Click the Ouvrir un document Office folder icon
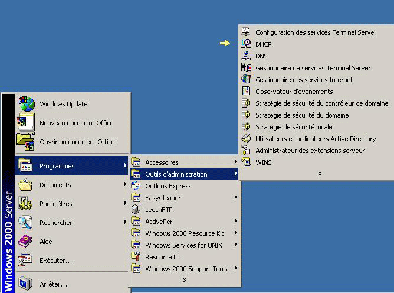This screenshot has width=394, height=293. coord(25,141)
